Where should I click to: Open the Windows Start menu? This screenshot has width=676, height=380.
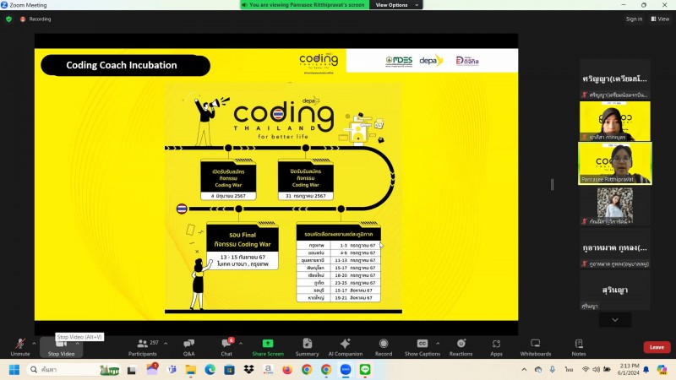click(14, 370)
